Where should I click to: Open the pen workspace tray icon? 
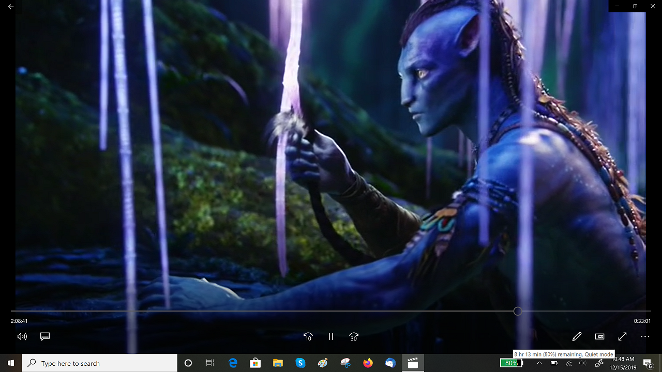pyautogui.click(x=599, y=363)
